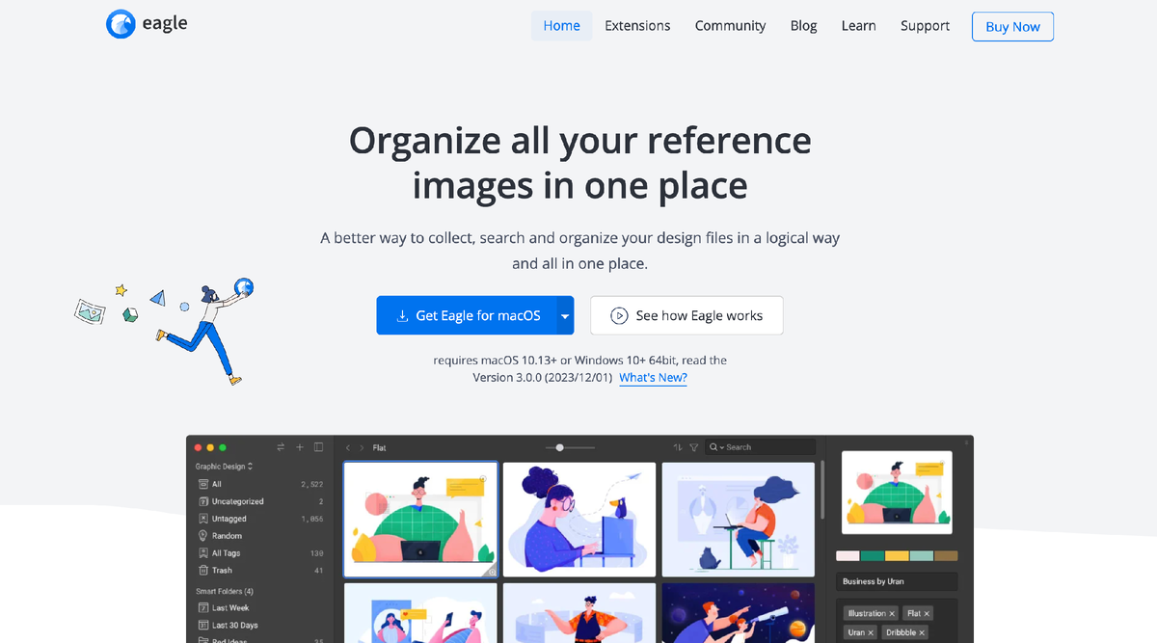Screen dimensions: 1157x643
Task: Click the Flat folder title in toolbar
Action: click(x=379, y=447)
